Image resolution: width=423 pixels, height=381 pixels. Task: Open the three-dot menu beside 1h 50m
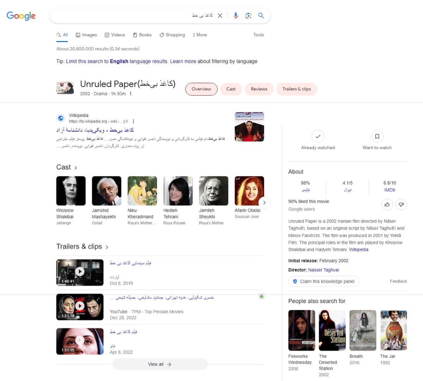pyautogui.click(x=130, y=94)
